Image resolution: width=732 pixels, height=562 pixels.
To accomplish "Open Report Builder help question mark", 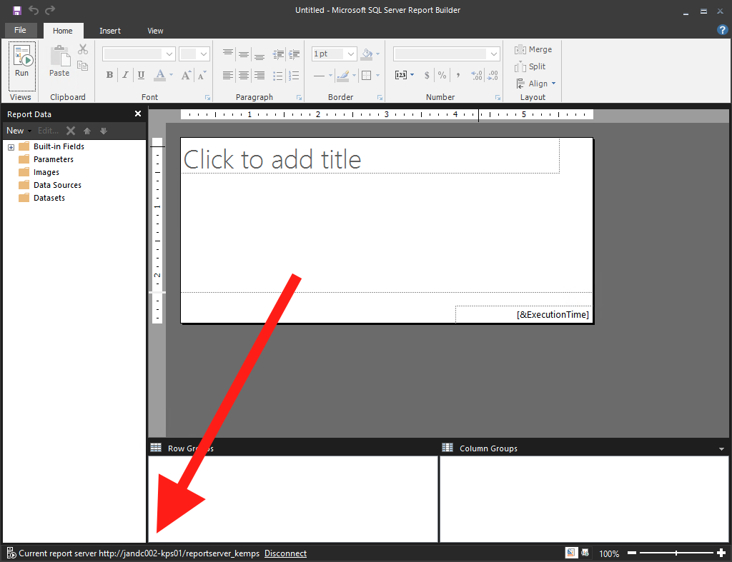I will point(722,30).
